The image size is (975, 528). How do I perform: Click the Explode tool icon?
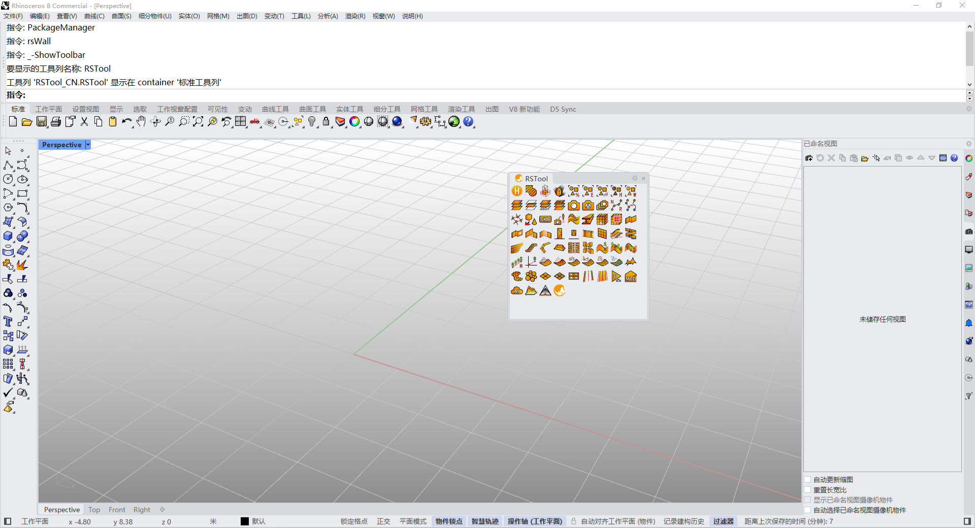(22, 265)
